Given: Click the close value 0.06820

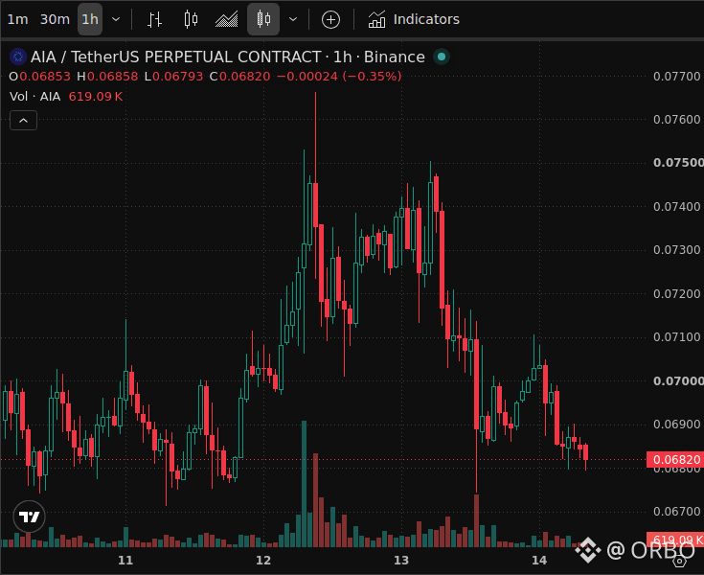Looking at the screenshot, I should tap(244, 77).
